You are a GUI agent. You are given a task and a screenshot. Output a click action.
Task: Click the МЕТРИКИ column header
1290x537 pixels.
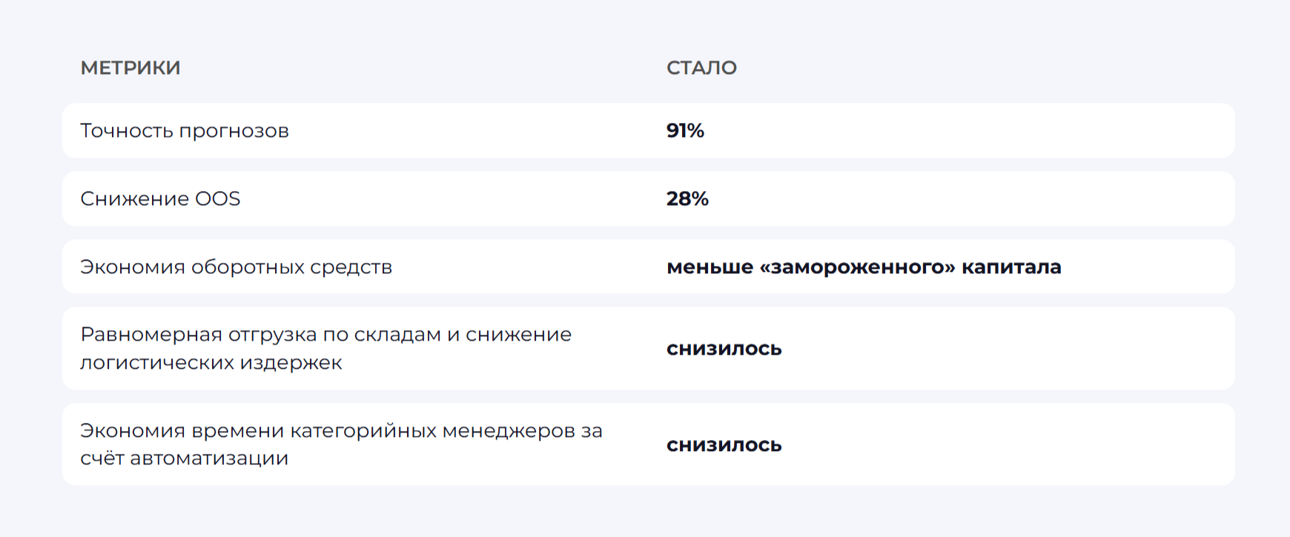[x=130, y=67]
